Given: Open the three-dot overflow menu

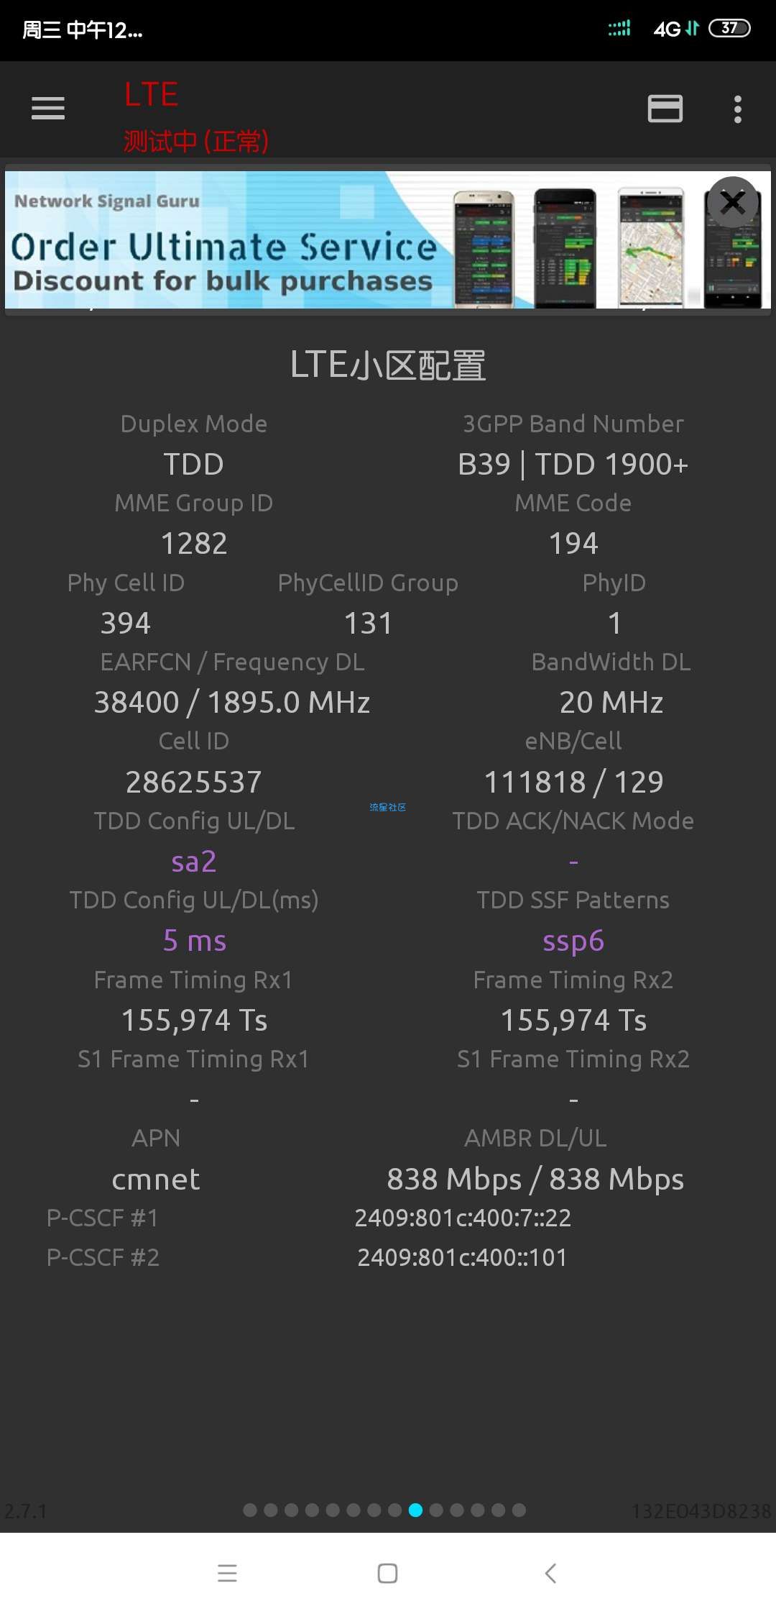Looking at the screenshot, I should click(x=737, y=109).
